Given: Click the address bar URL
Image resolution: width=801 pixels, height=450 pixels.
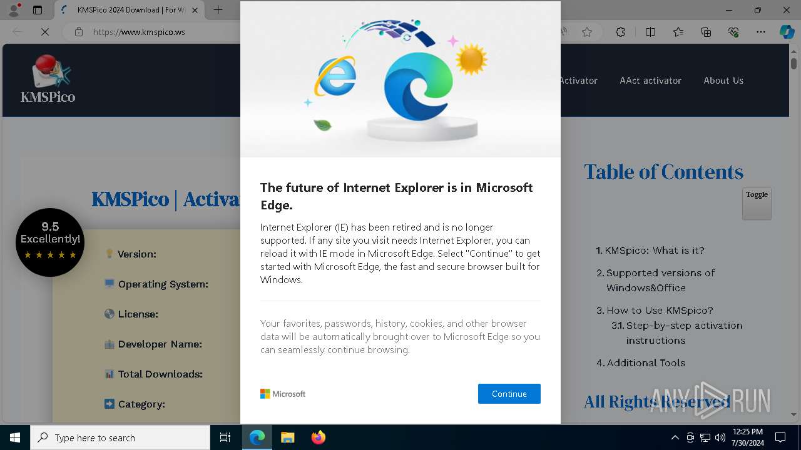Looking at the screenshot, I should [139, 32].
